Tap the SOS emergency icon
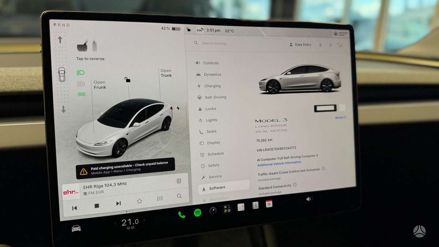The image size is (439, 247). click(x=199, y=30)
